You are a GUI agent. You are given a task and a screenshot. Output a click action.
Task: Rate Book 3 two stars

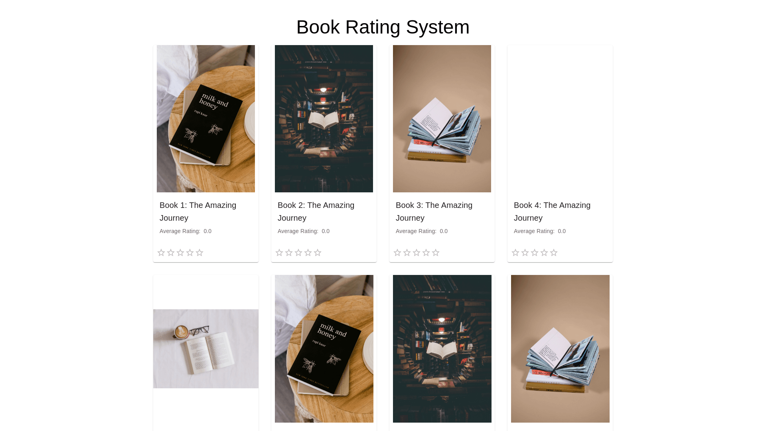pyautogui.click(x=407, y=253)
